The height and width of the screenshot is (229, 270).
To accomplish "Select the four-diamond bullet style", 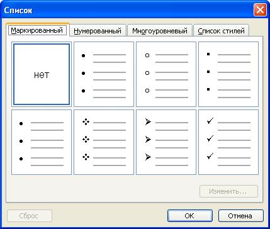I will coord(104,142).
